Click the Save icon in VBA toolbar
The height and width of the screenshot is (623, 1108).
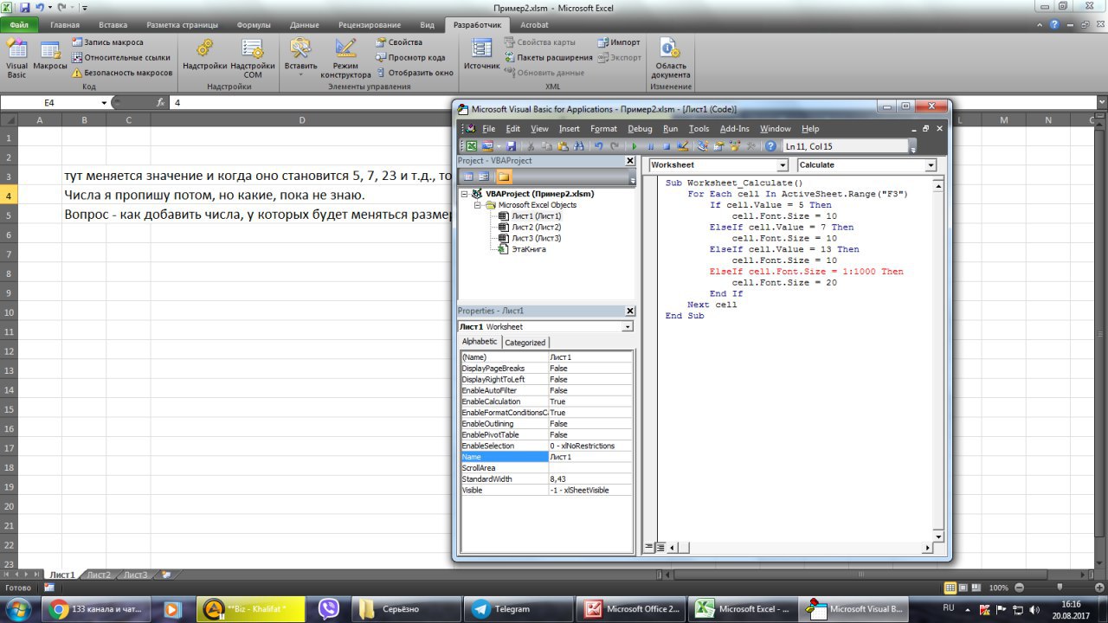tap(512, 146)
